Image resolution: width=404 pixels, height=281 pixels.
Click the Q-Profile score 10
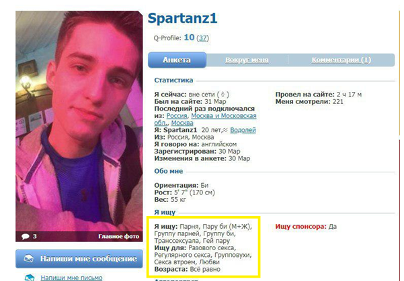tap(189, 38)
